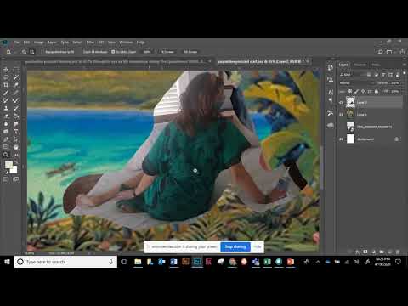The image size is (408, 306).
Task: Select the Blur tool droplet icon
Action: (x=6, y=124)
